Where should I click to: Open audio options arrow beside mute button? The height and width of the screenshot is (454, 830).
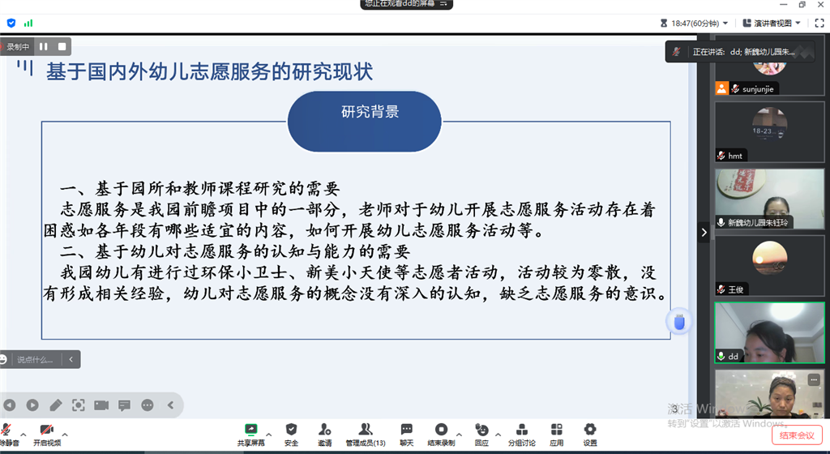point(24,435)
